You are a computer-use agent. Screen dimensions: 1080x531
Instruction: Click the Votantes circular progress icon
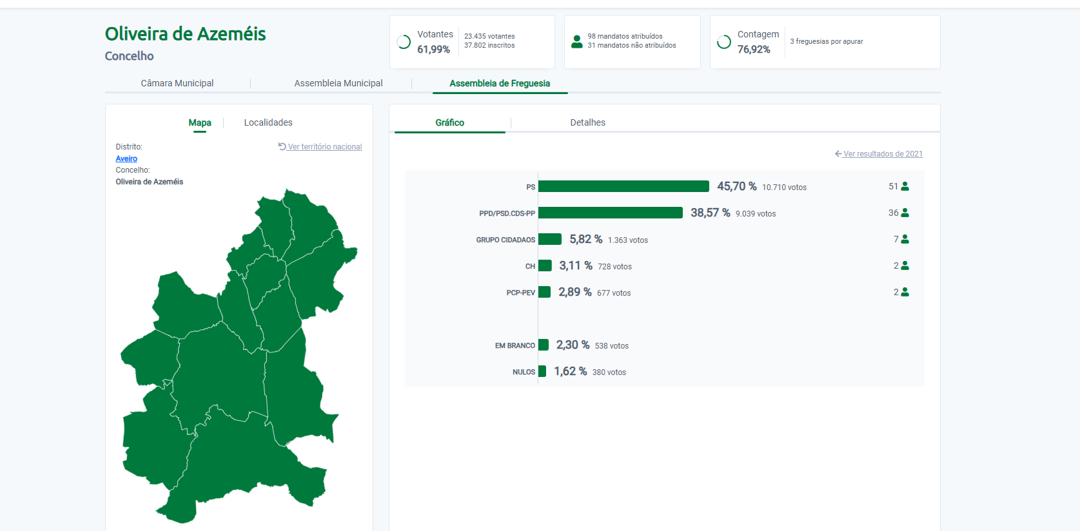coord(404,42)
